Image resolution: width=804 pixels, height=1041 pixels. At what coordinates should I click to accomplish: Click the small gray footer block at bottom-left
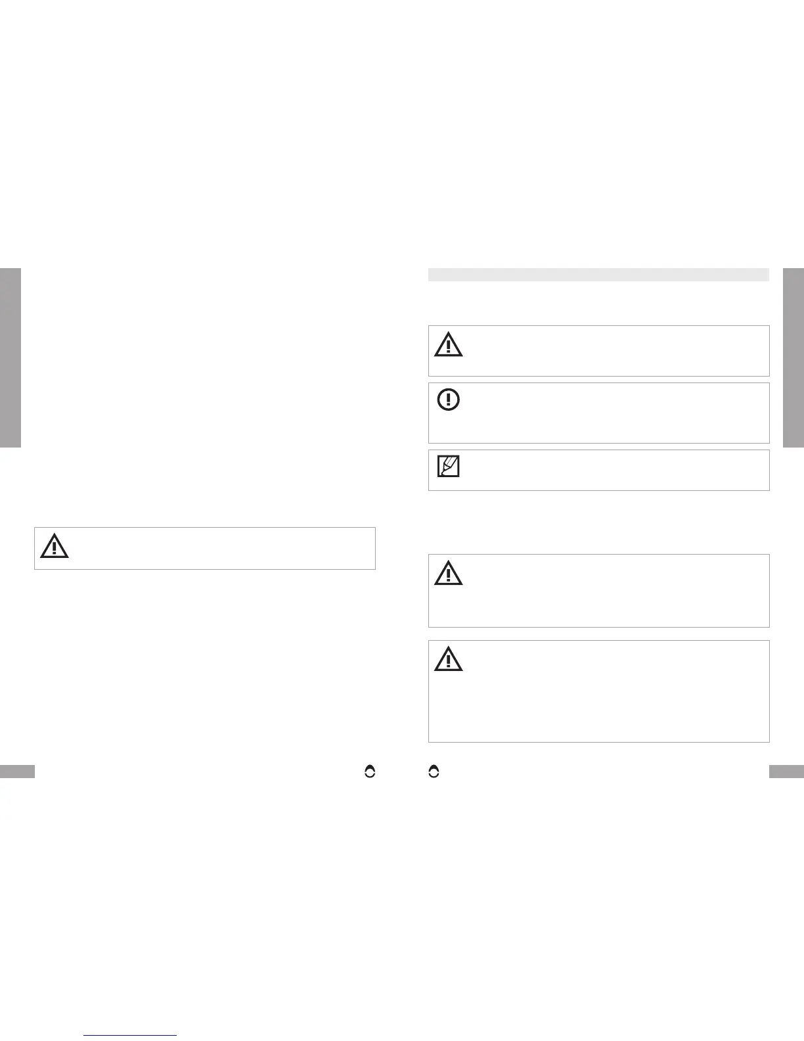(x=17, y=772)
